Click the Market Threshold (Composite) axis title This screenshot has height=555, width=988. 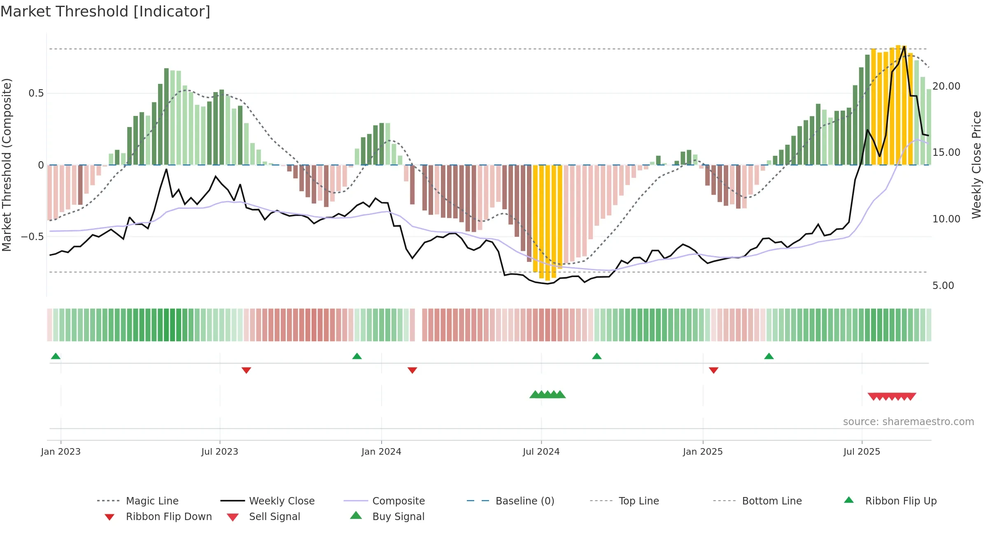(7, 165)
